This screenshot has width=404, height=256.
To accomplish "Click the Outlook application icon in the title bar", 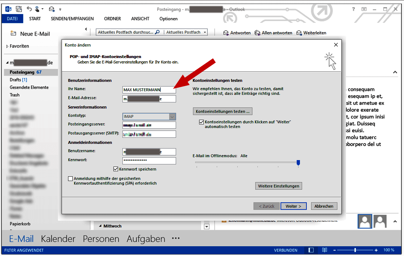I will [x=8, y=9].
